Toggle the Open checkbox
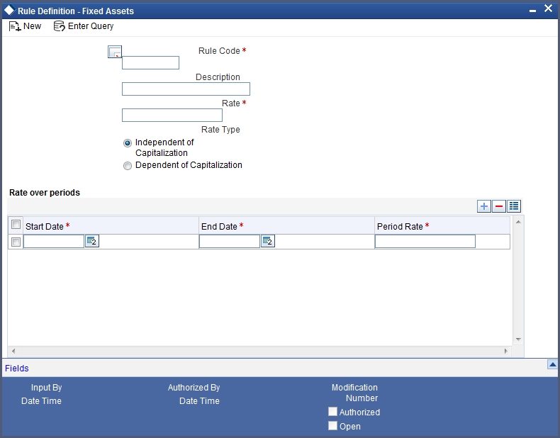This screenshot has width=560, height=438. click(332, 425)
